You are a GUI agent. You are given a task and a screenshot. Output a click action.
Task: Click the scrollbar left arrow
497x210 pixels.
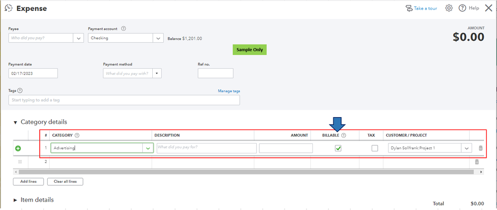click(x=15, y=172)
